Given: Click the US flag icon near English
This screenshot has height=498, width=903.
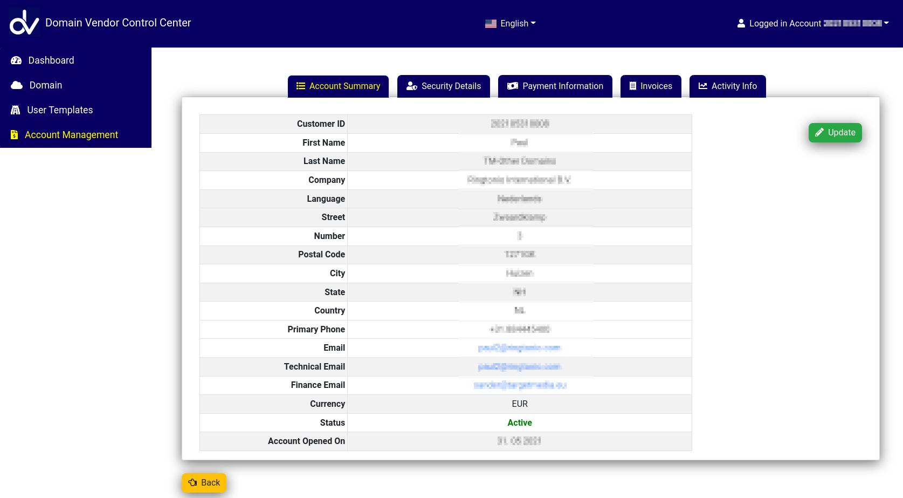Looking at the screenshot, I should (490, 23).
